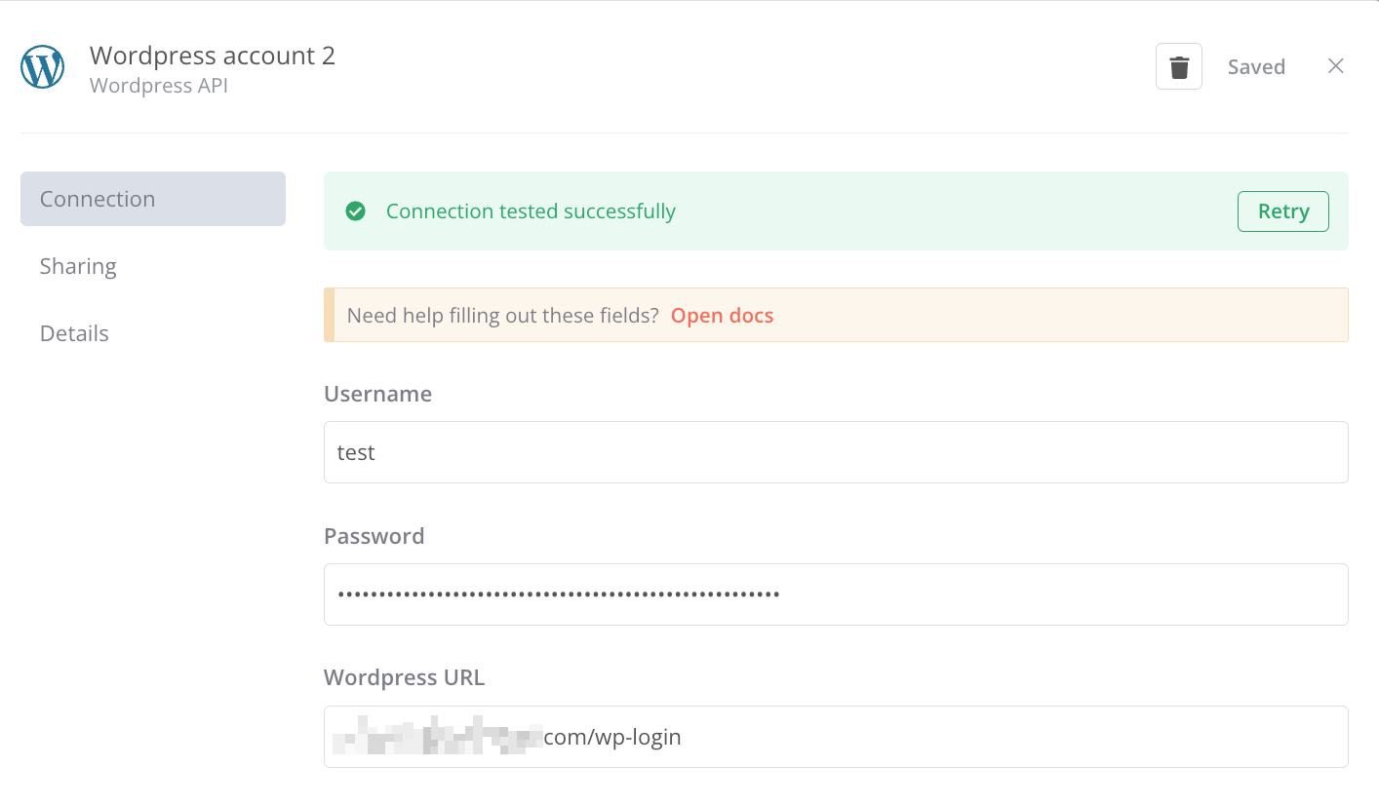Image resolution: width=1379 pixels, height=805 pixels.
Task: Click the green success checkmark icon
Action: (x=356, y=211)
